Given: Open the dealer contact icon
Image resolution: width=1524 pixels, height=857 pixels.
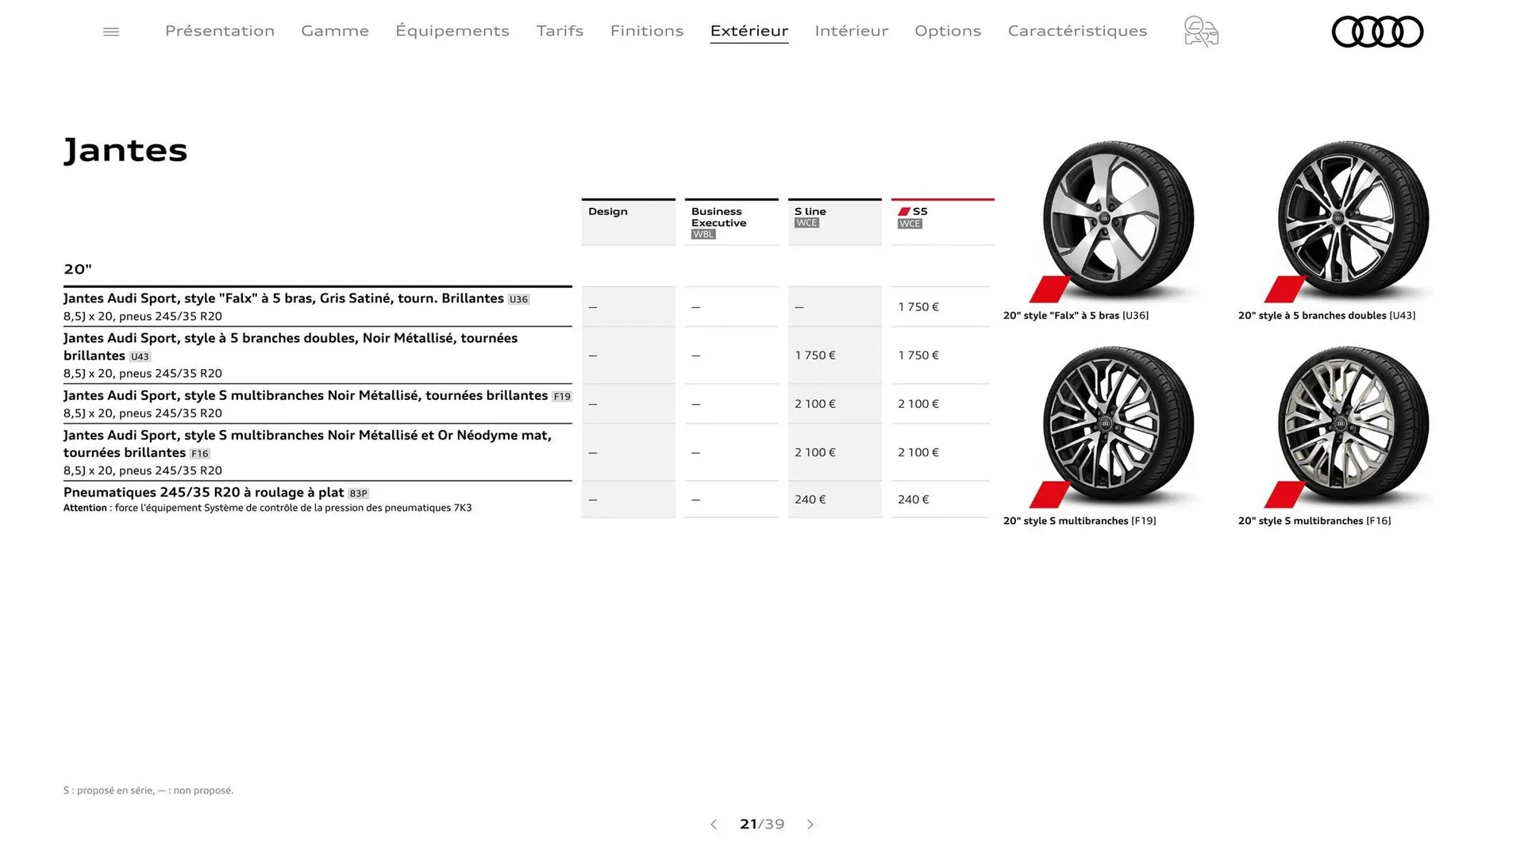Looking at the screenshot, I should click(1200, 32).
